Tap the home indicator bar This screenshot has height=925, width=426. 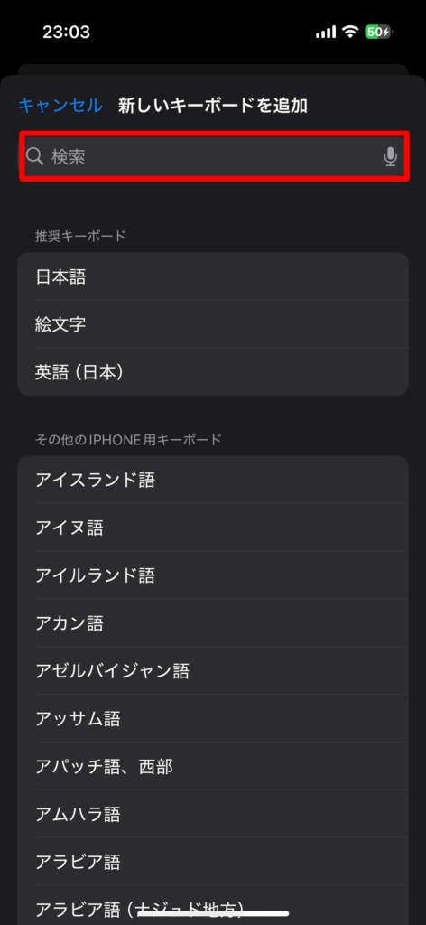tap(213, 913)
